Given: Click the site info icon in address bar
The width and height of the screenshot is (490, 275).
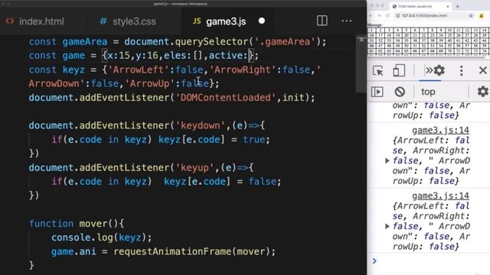Looking at the screenshot, I should 398,15.
